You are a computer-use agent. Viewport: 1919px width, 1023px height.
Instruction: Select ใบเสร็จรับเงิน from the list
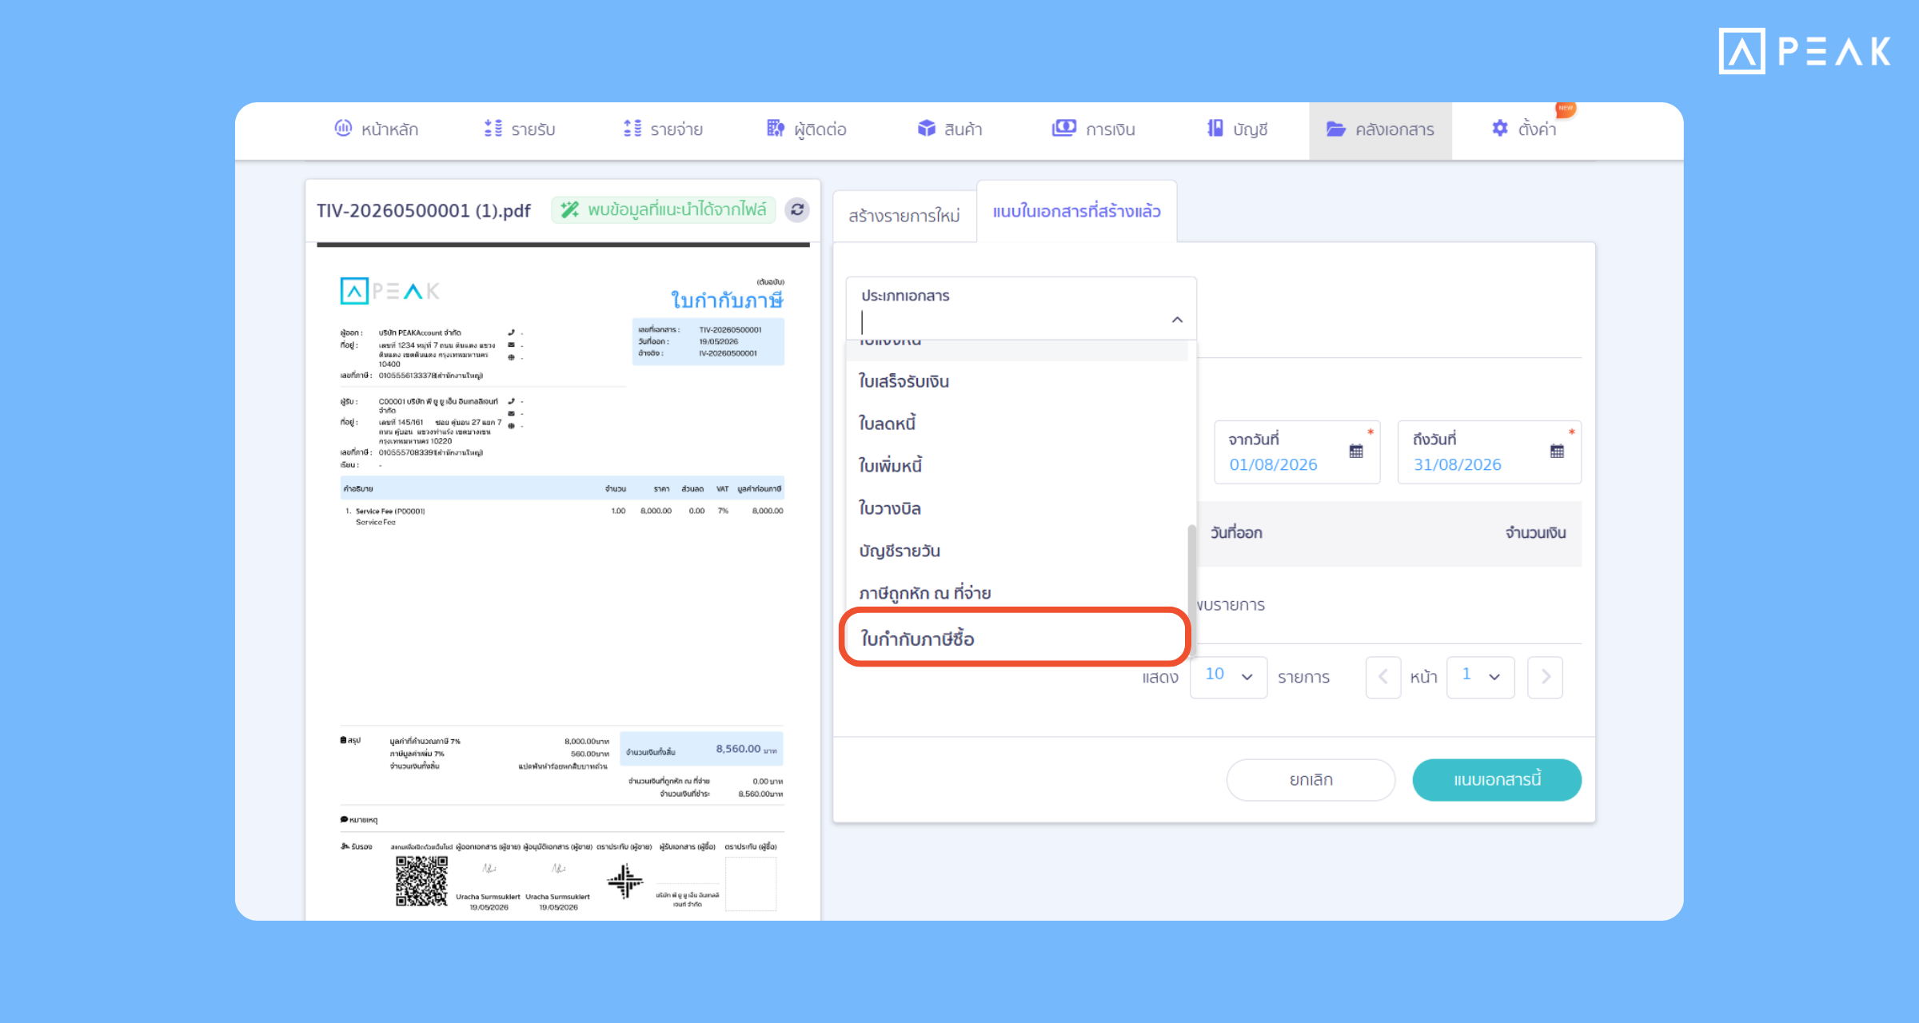tap(1017, 381)
